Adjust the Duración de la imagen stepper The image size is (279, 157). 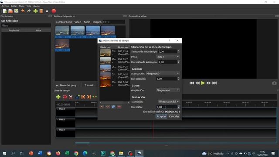(x=178, y=62)
